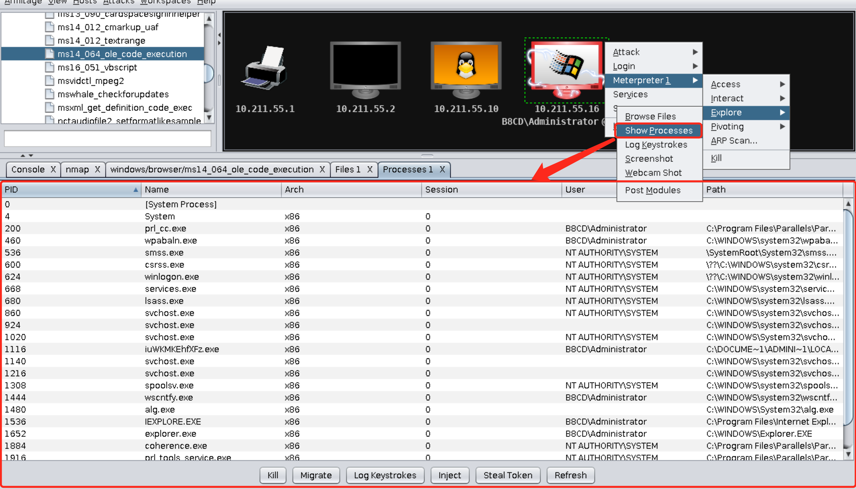The width and height of the screenshot is (856, 489).
Task: Click the module search input field
Action: (x=107, y=139)
